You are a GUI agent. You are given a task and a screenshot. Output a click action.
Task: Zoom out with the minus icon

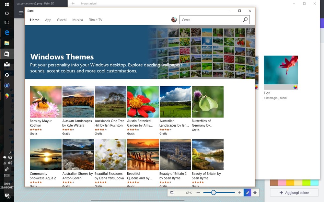pos(198,193)
